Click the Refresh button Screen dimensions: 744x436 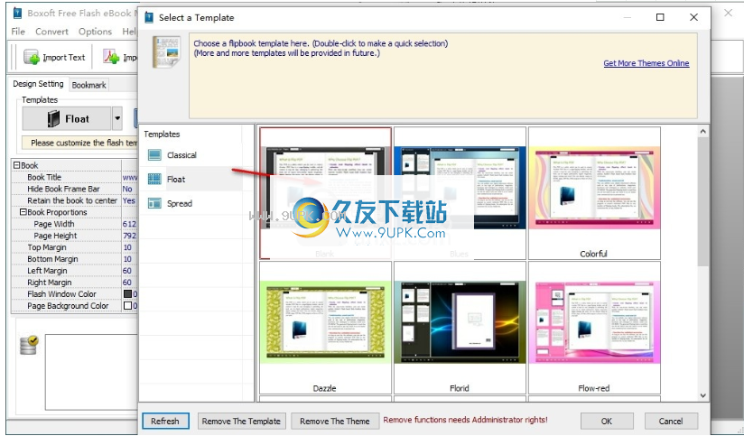(165, 421)
